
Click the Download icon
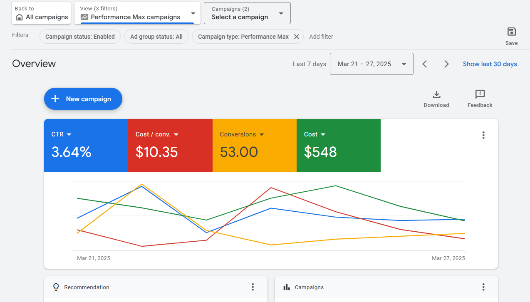pos(436,94)
